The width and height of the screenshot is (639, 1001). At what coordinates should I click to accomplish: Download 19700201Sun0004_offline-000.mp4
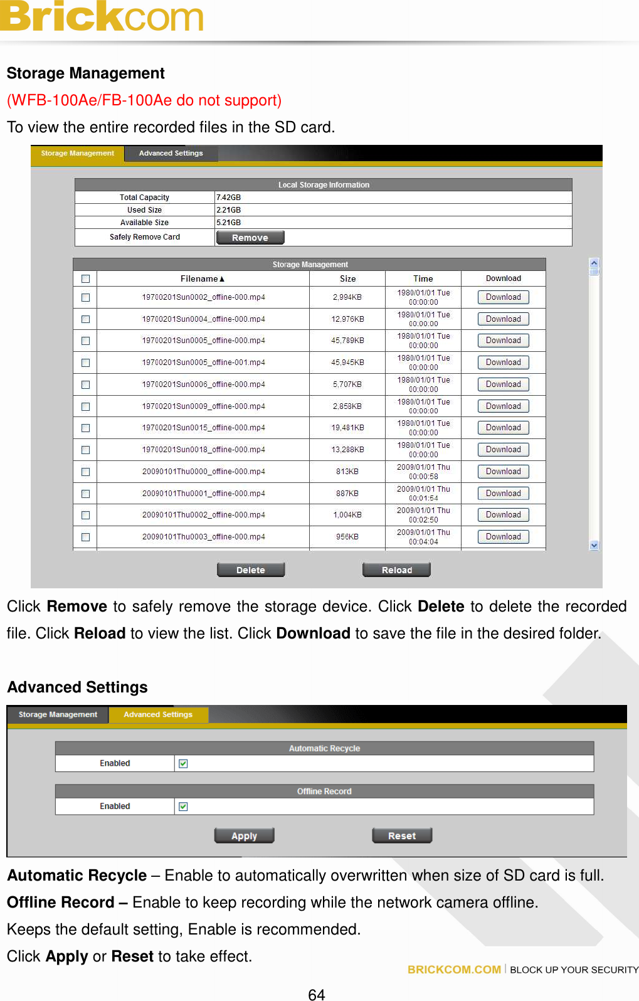tap(504, 319)
